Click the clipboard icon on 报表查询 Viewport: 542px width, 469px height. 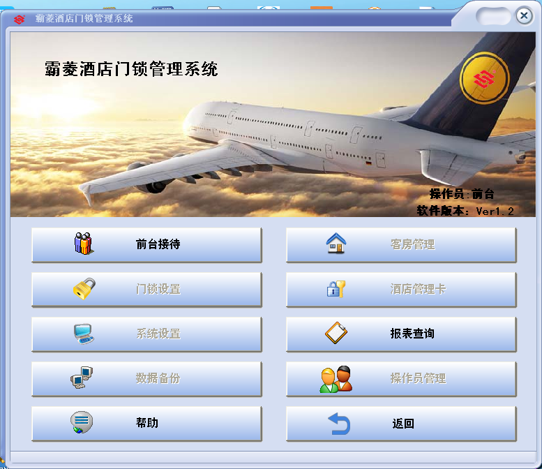click(x=336, y=333)
